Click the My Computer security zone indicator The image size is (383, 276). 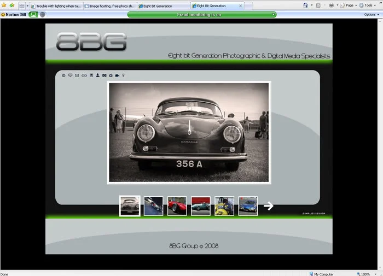pyautogui.click(x=322, y=274)
